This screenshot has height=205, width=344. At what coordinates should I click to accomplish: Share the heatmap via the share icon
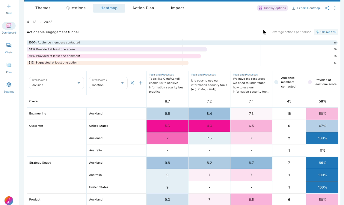coord(327,8)
